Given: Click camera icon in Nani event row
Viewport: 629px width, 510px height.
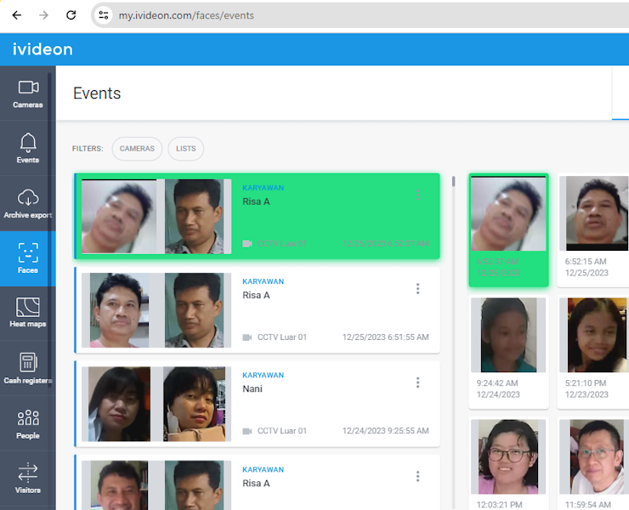Looking at the screenshot, I should coord(247,431).
